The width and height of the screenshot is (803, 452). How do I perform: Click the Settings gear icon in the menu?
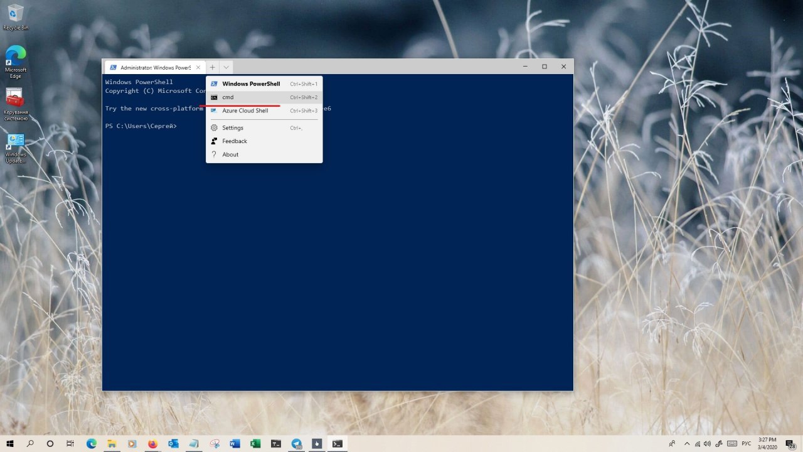pyautogui.click(x=214, y=127)
